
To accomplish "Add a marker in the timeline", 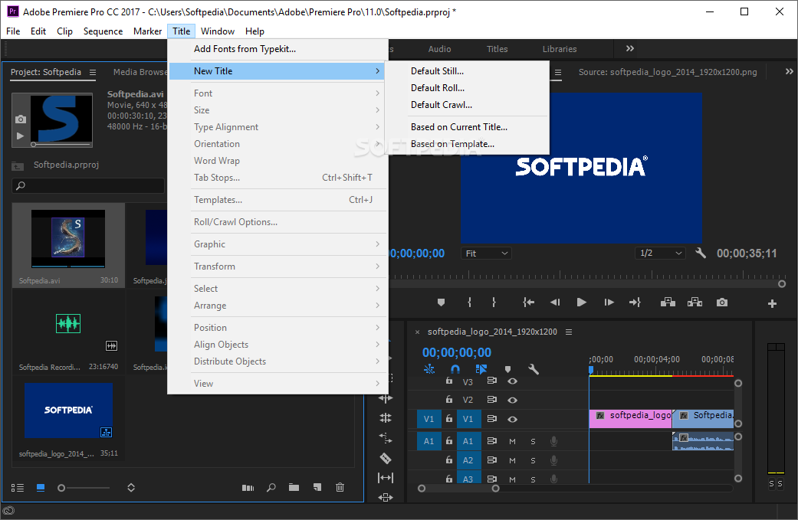I will [507, 369].
